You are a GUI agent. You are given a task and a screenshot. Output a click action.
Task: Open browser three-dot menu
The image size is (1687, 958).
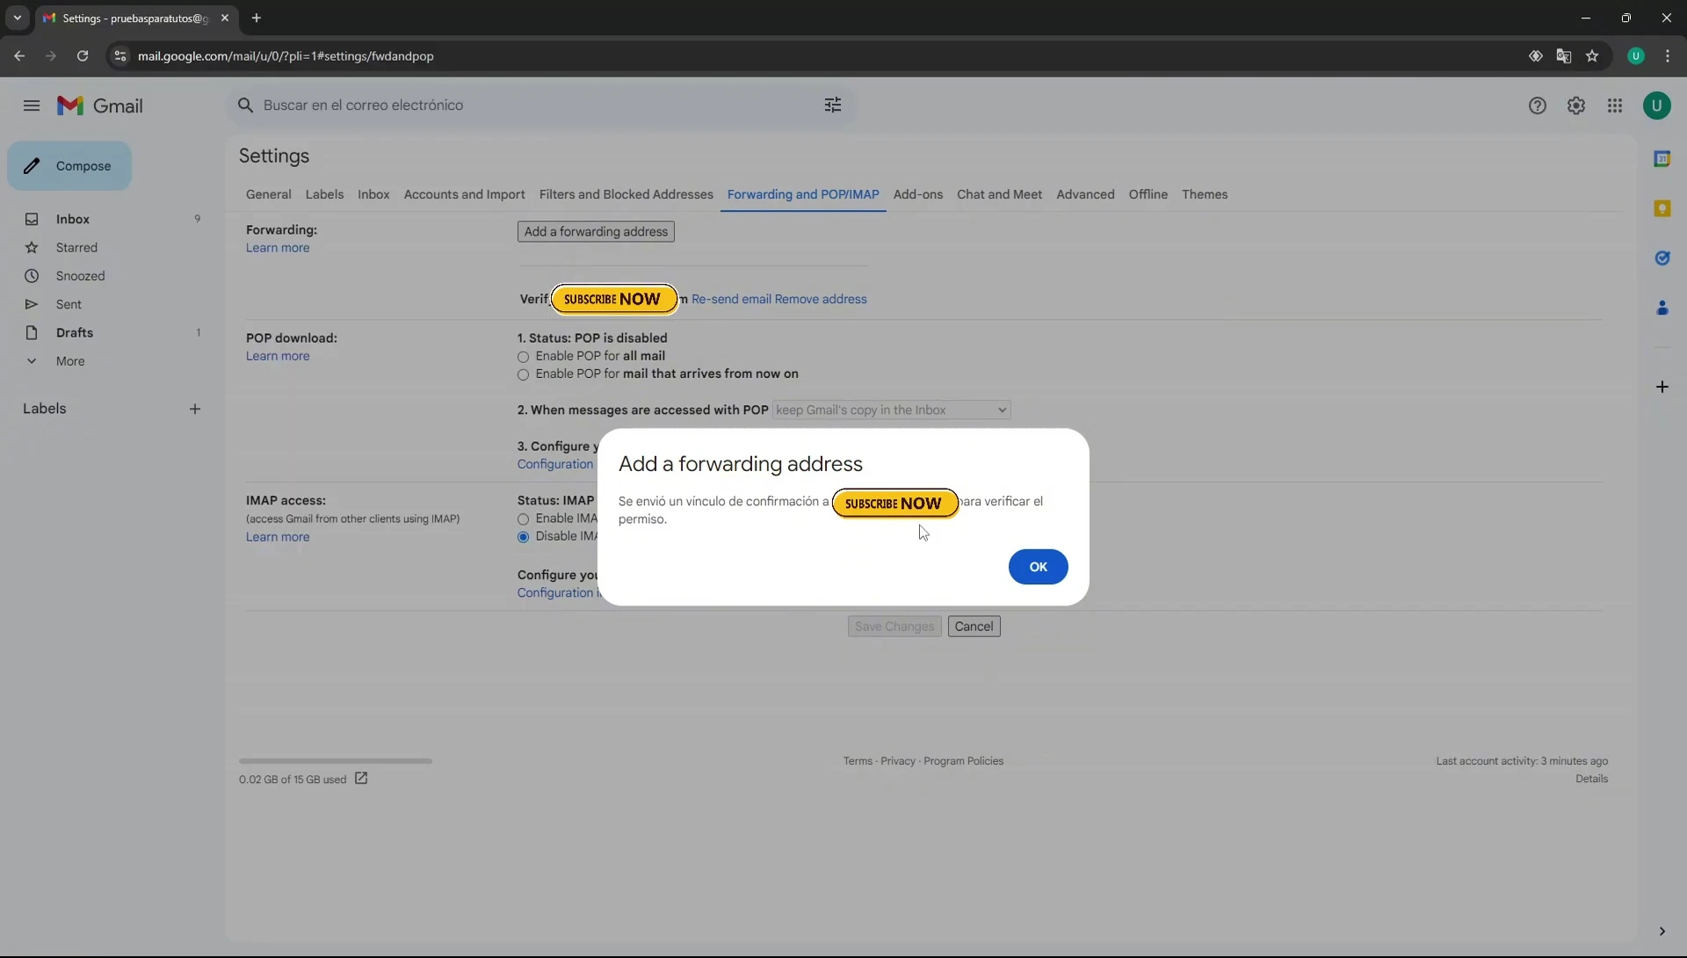[1668, 56]
